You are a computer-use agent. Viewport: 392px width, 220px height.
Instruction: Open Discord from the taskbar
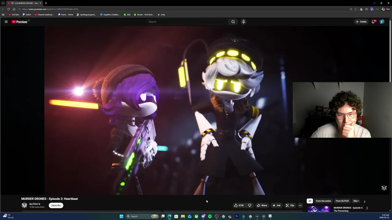pyautogui.click(x=203, y=216)
